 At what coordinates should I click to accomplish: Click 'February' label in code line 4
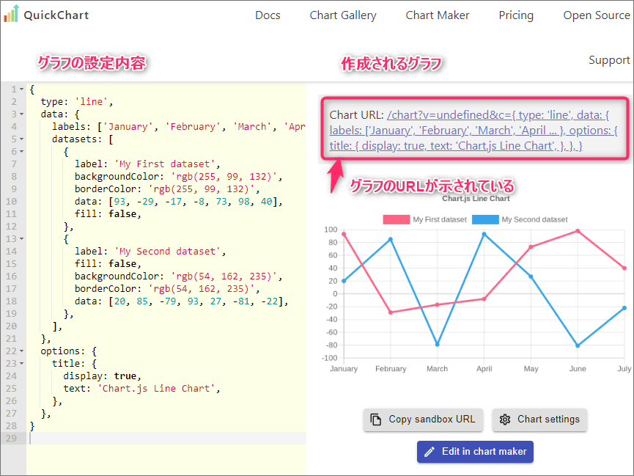(193, 127)
